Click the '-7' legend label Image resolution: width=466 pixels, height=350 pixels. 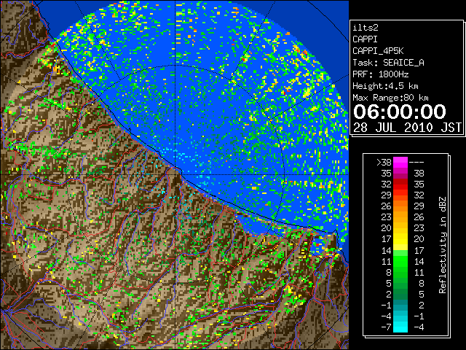386,327
